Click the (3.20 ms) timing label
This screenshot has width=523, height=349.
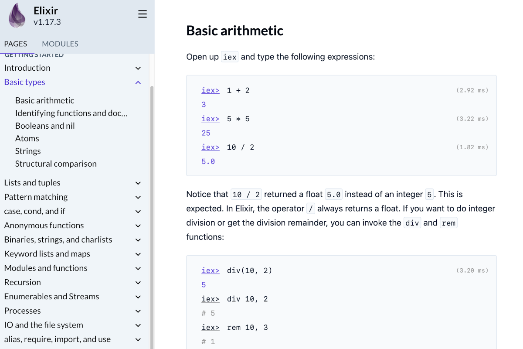tap(472, 270)
